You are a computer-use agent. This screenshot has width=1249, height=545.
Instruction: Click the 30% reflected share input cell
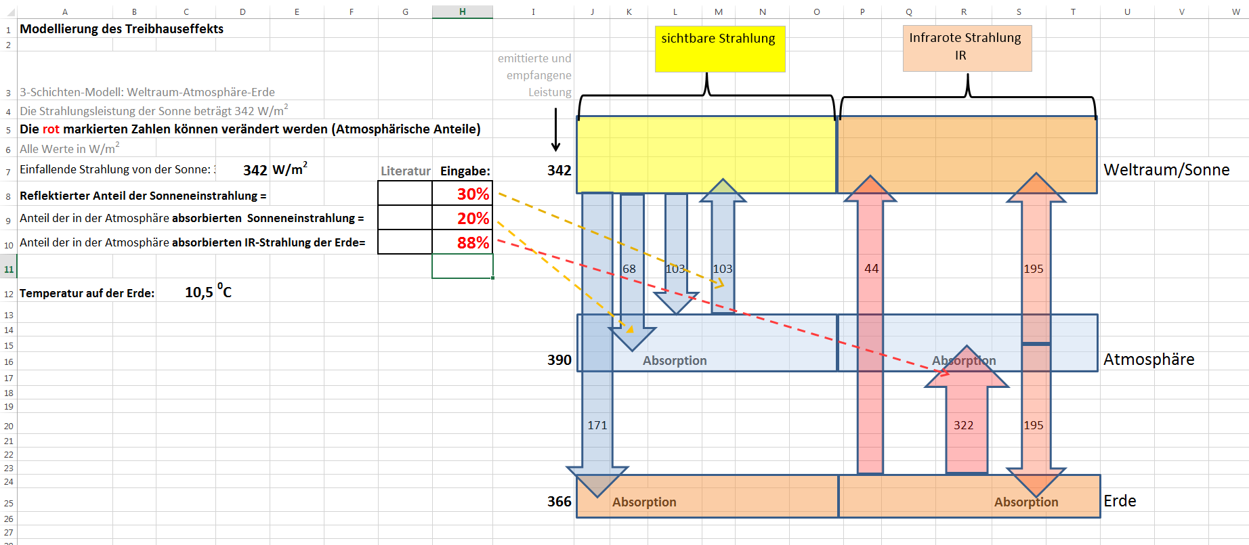[x=462, y=194]
